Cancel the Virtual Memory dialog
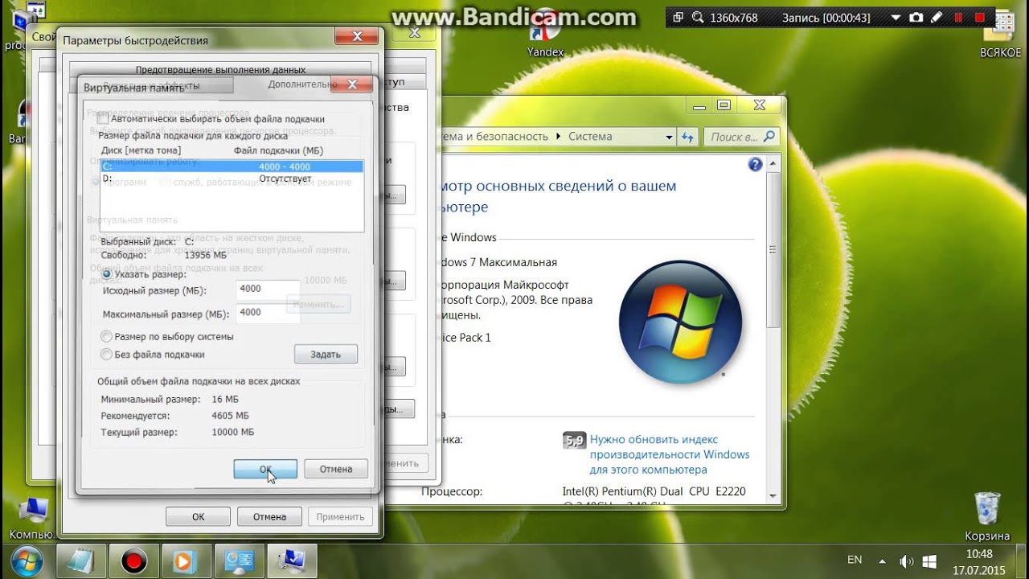This screenshot has width=1029, height=579. pyautogui.click(x=336, y=469)
